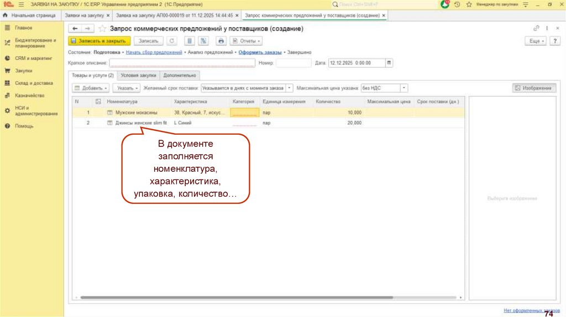
Task: Expand the Добавить dropdown
Action: pyautogui.click(x=91, y=88)
